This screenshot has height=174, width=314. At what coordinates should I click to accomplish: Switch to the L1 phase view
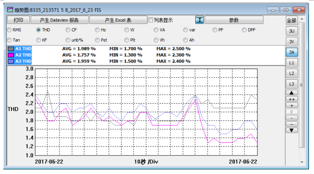(291, 63)
